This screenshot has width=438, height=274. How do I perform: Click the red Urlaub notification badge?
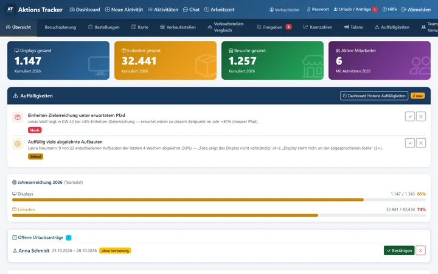(x=375, y=10)
